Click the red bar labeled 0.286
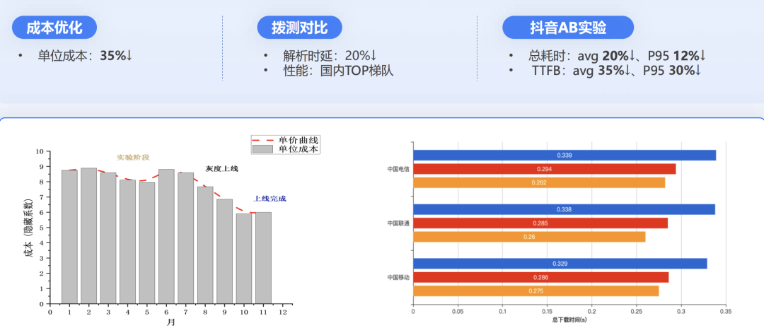This screenshot has height=328, width=764. 541,277
